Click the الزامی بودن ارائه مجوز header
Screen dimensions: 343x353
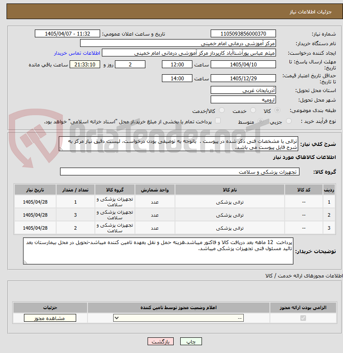[303, 307]
